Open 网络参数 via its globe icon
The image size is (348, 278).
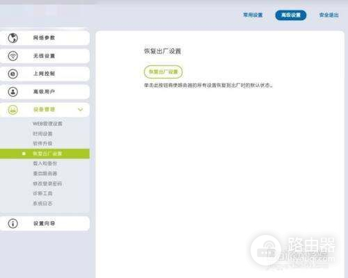click(13, 38)
